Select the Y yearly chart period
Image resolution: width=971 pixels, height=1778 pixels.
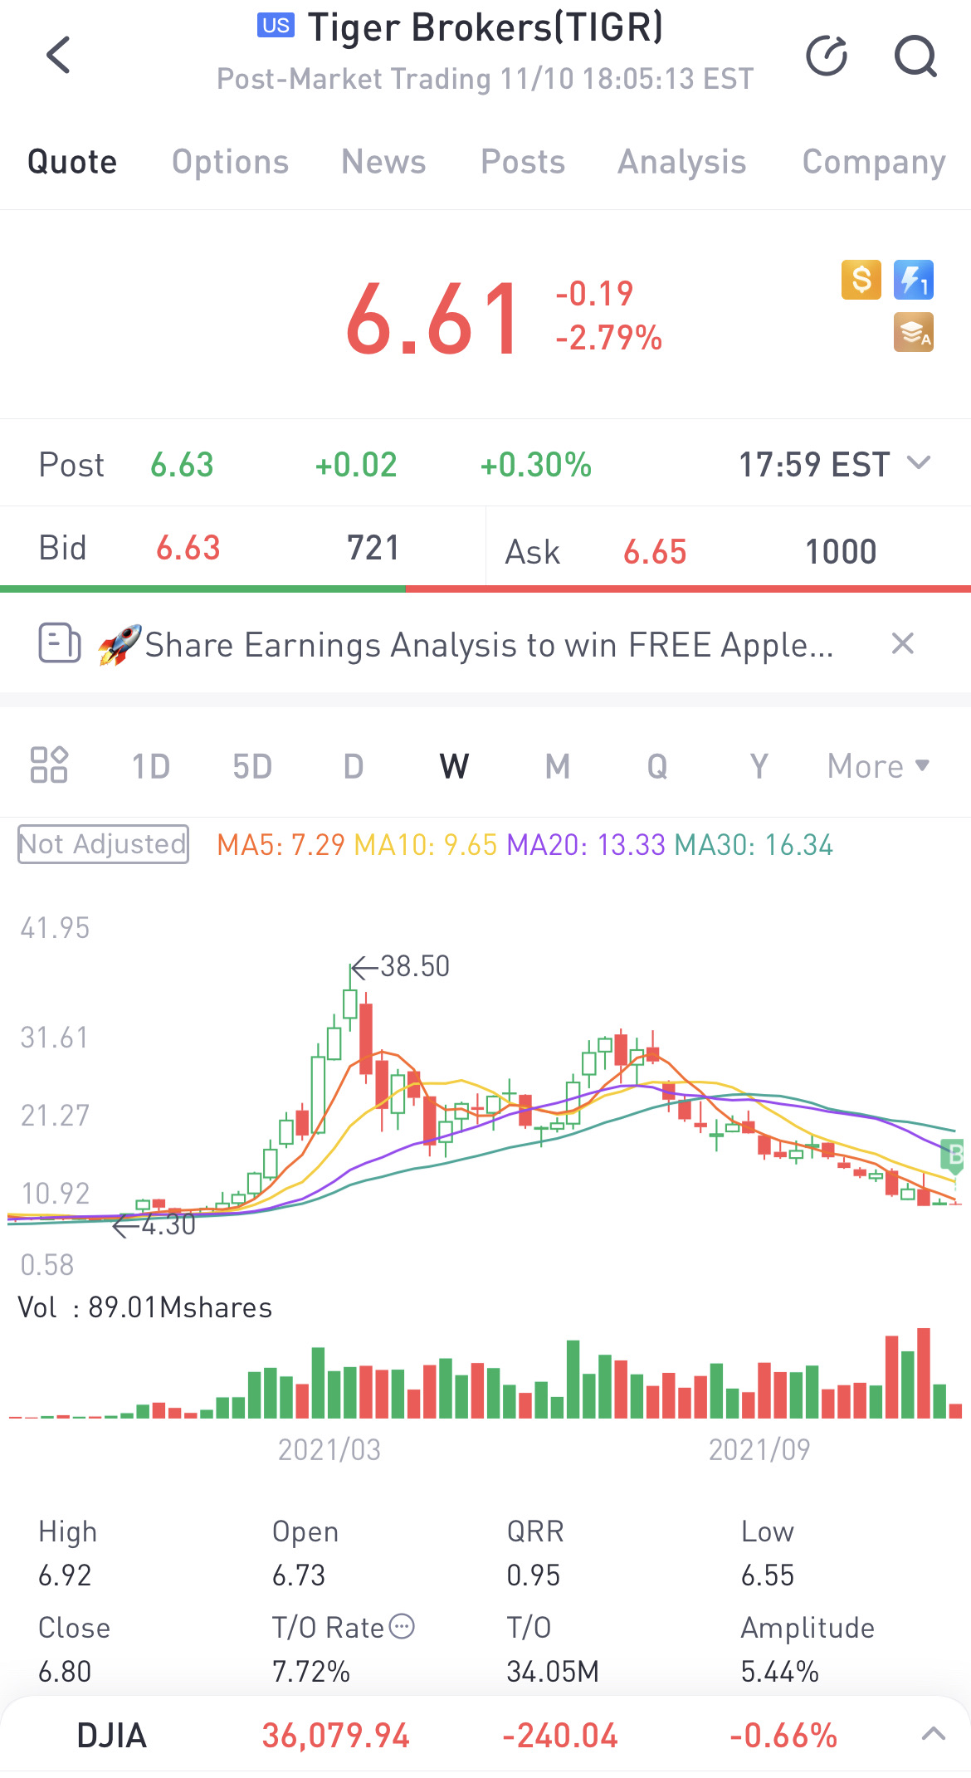[759, 766]
